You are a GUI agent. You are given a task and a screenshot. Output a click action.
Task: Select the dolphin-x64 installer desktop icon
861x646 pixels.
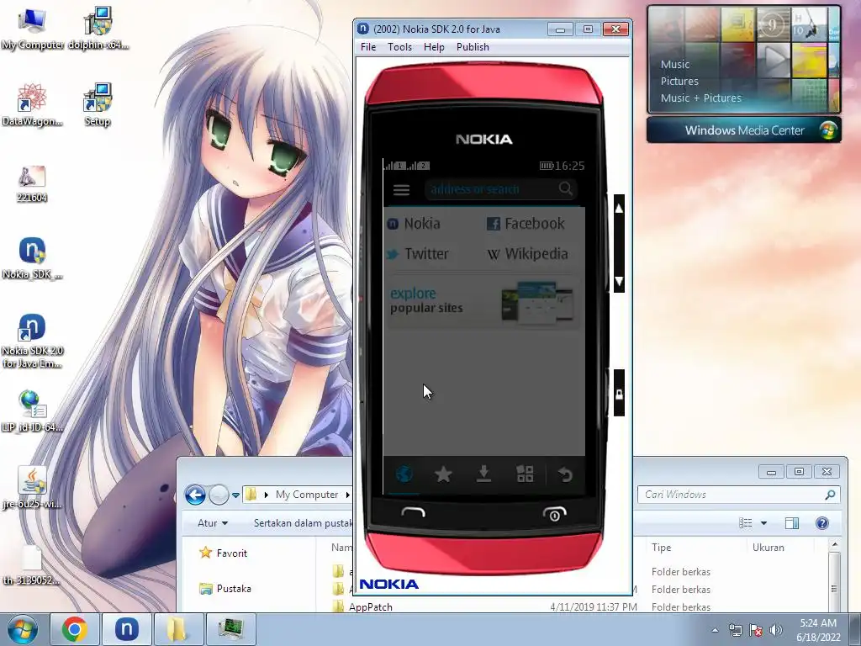click(x=98, y=29)
